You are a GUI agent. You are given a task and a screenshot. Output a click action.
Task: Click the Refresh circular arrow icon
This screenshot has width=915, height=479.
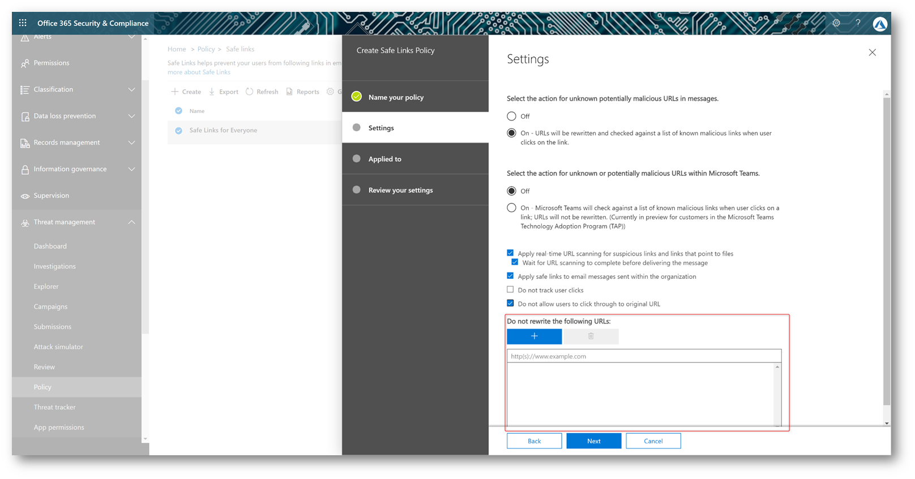[x=249, y=92]
